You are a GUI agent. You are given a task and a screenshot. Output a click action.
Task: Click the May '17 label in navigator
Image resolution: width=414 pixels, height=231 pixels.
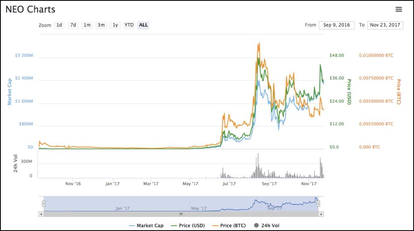click(x=199, y=208)
